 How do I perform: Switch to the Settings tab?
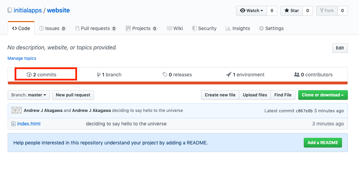coord(271,28)
